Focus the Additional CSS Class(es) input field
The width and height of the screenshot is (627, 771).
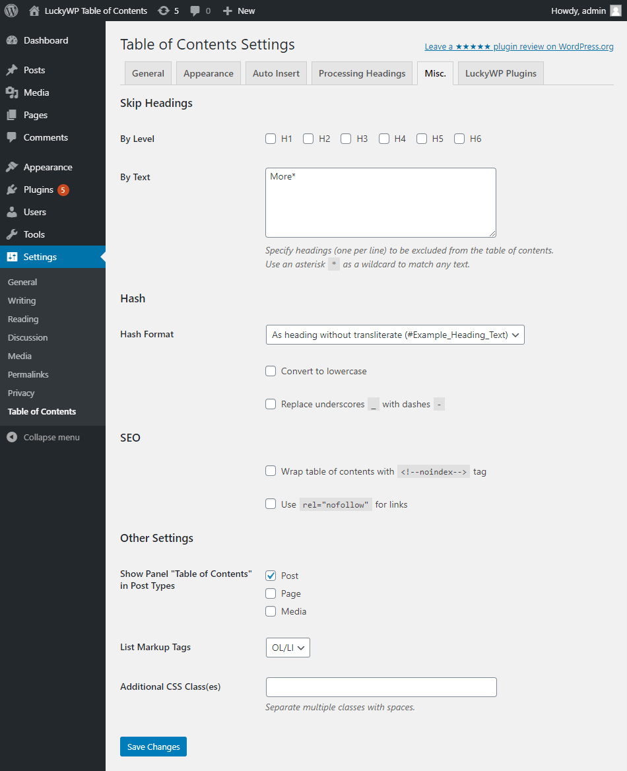coord(381,687)
